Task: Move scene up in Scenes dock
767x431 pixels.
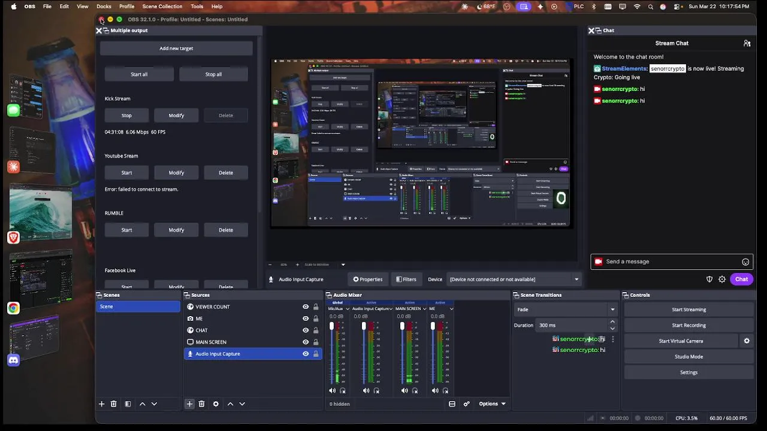Action: [142, 404]
